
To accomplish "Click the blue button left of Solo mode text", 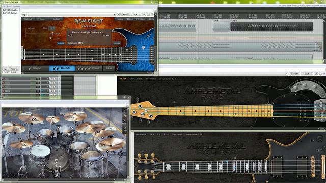I will (61, 43).
